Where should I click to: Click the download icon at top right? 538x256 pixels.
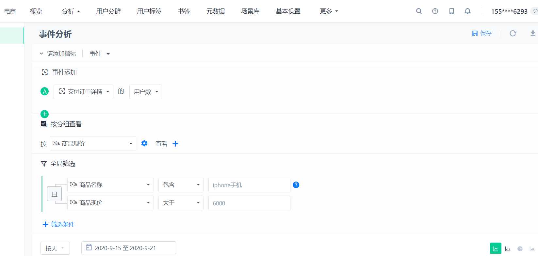pos(533,33)
